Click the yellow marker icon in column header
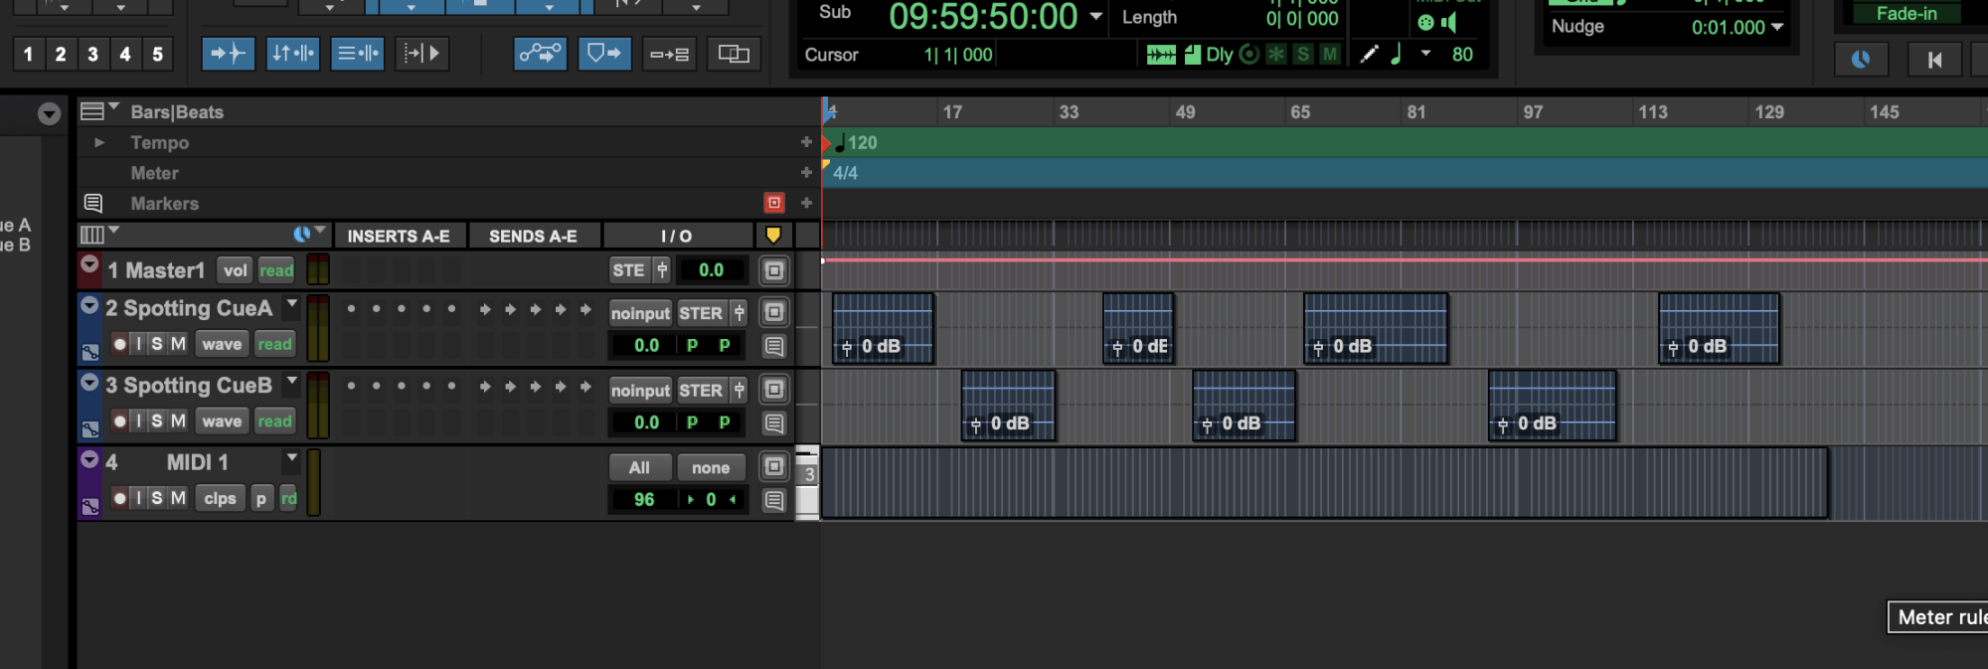 point(772,236)
